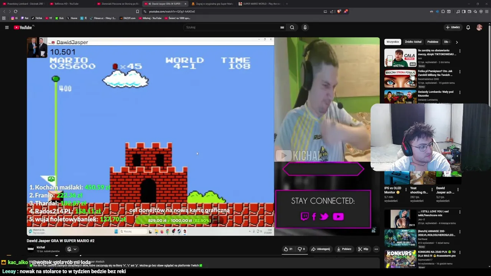Open the apps grid in bookmarks bar
Screen dimensions: 491x276
pos(4,18)
